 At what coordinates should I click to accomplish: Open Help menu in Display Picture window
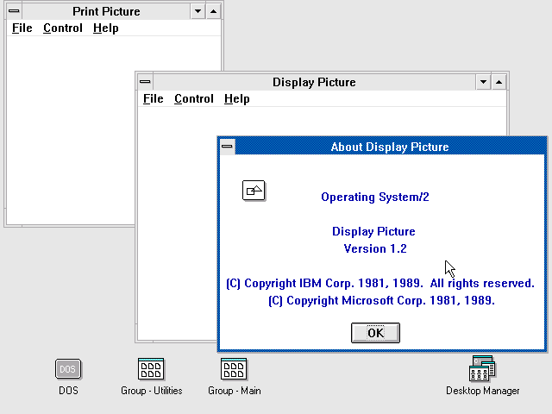coord(237,99)
